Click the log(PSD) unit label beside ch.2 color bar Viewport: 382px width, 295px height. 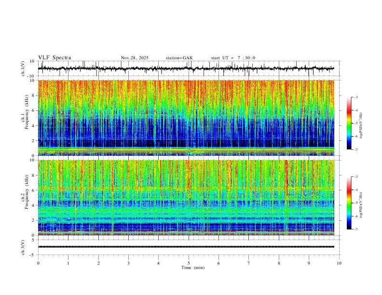(x=361, y=205)
